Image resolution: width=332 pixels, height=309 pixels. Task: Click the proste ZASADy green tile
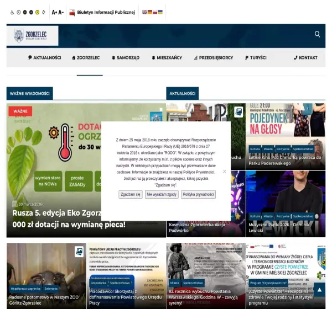(x=79, y=181)
